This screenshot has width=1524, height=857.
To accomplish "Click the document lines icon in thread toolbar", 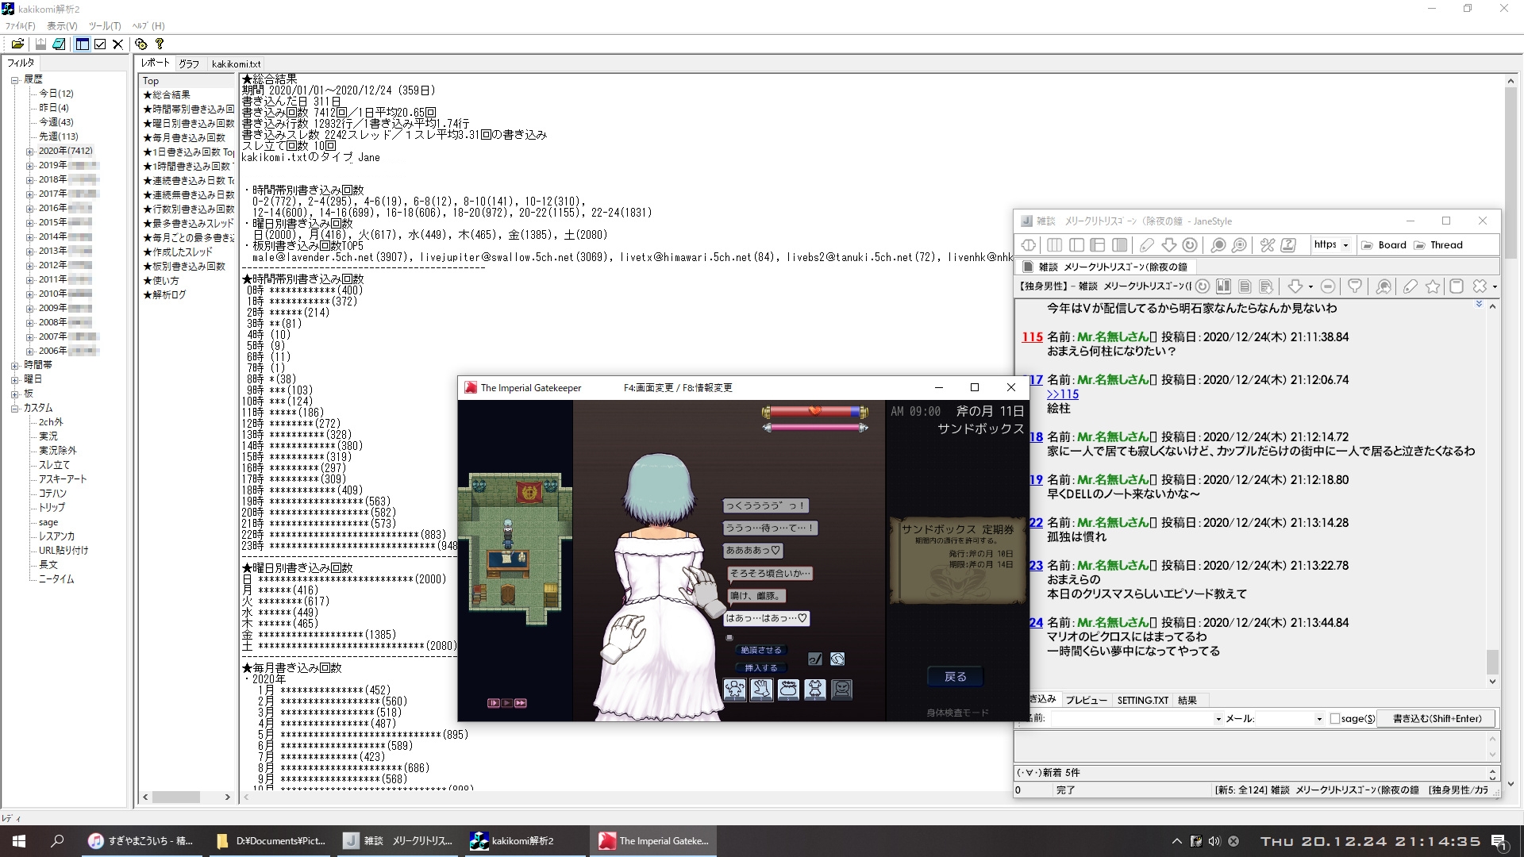I will [x=1245, y=286].
